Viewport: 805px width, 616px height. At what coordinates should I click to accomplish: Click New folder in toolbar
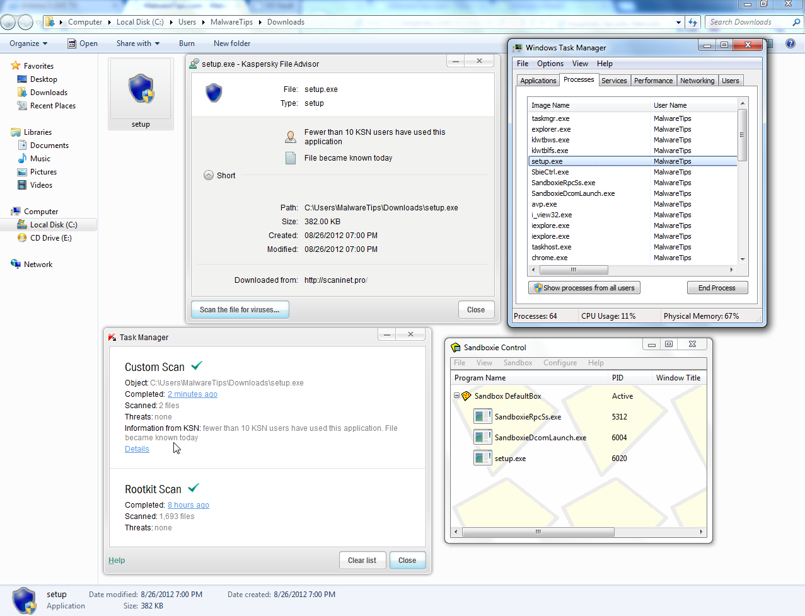tap(232, 43)
